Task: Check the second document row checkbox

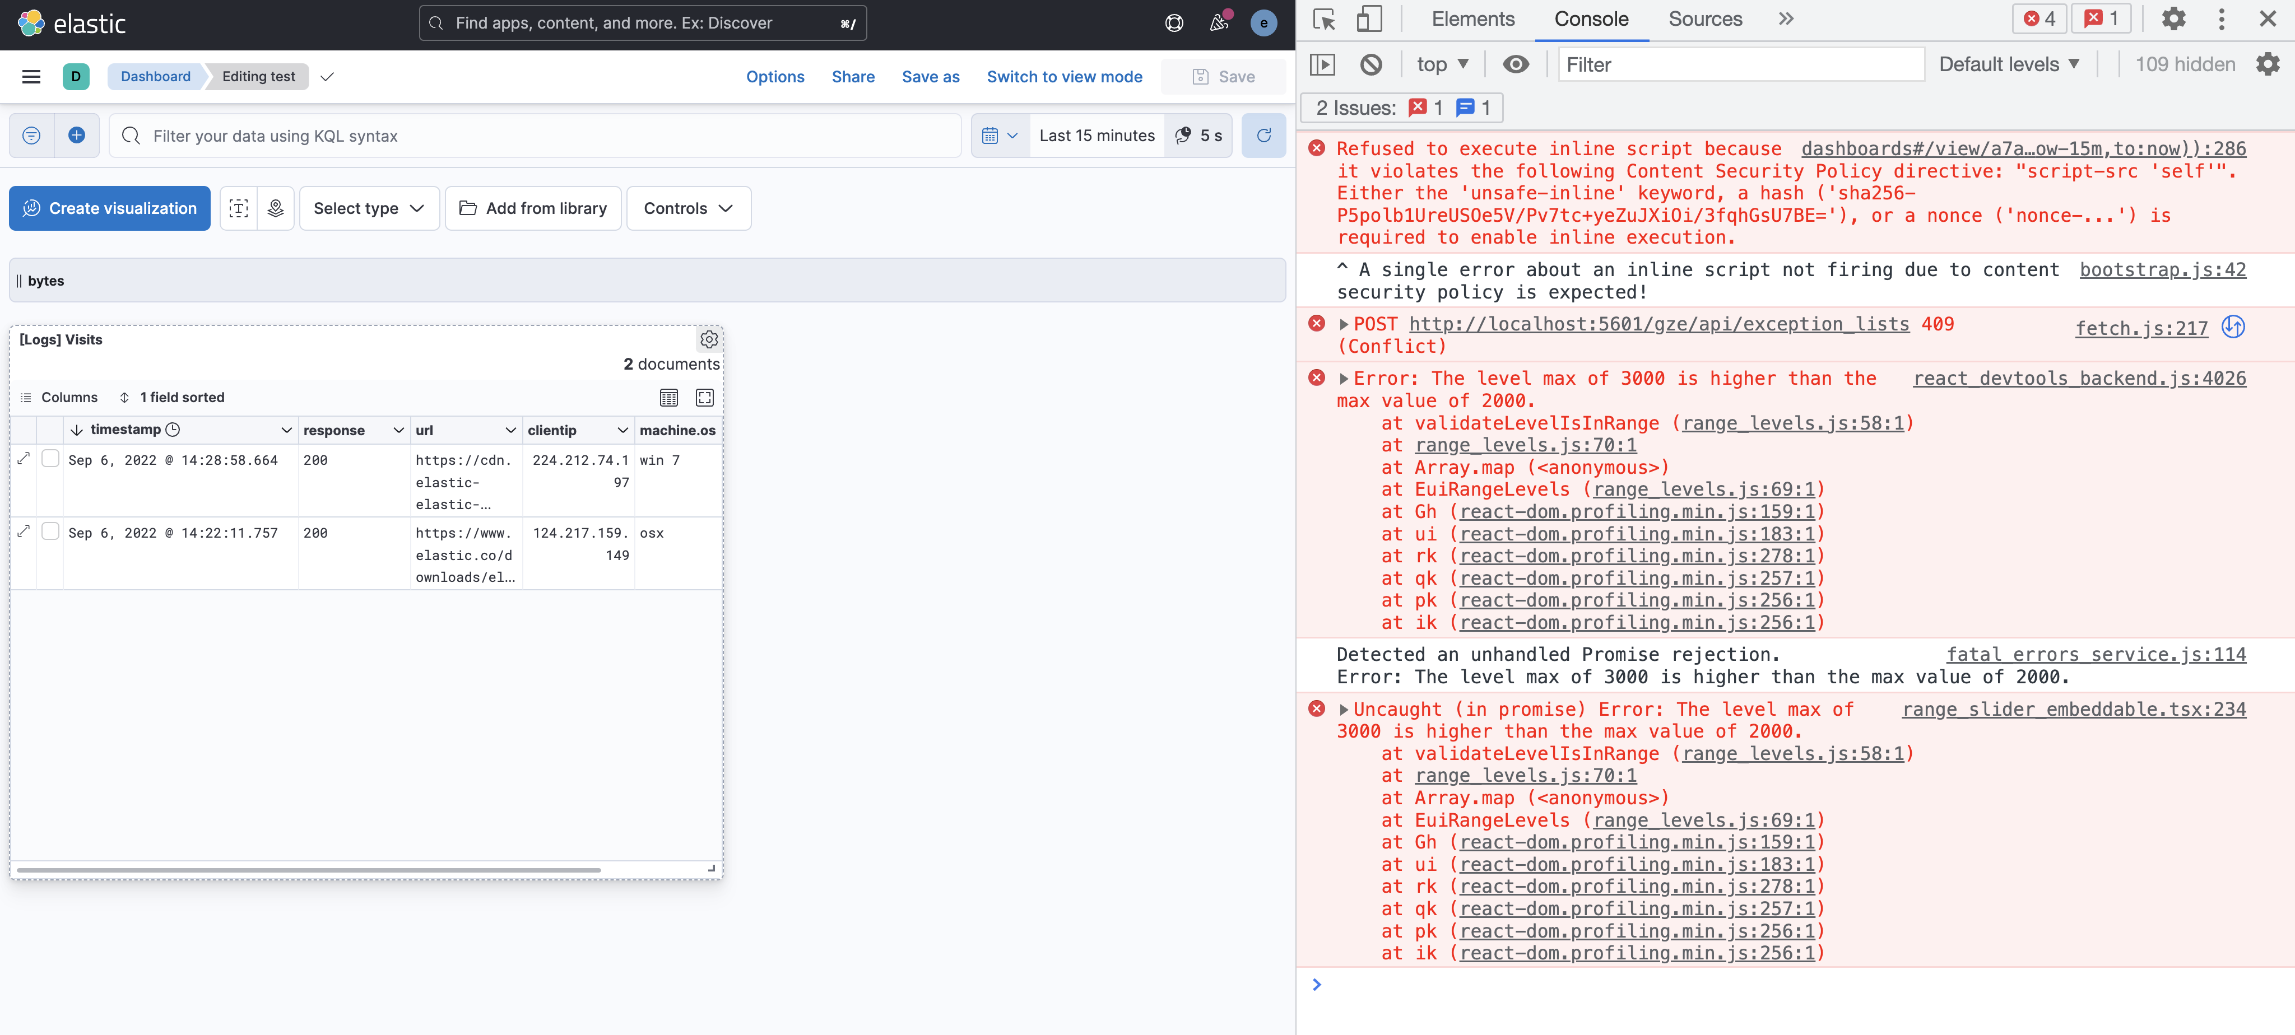Action: point(51,531)
